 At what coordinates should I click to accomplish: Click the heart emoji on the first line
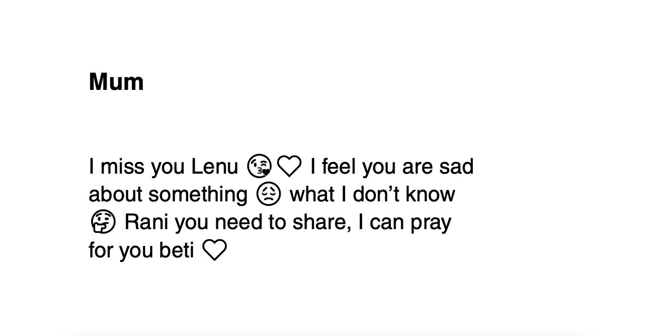click(289, 166)
